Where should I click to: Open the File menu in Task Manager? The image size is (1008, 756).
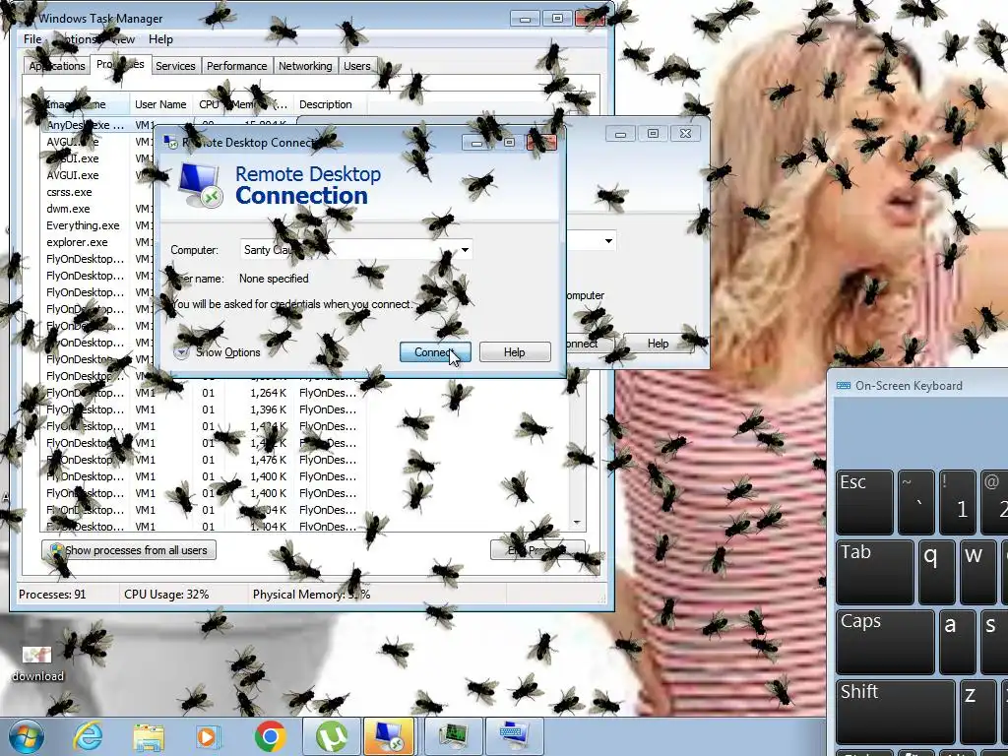pos(32,39)
